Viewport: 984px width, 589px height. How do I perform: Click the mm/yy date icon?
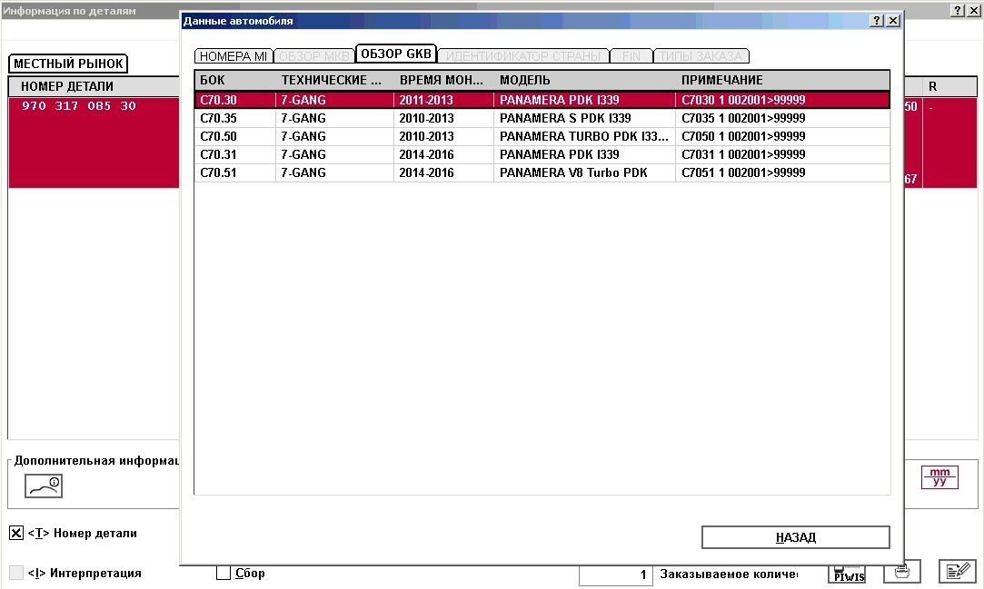939,477
